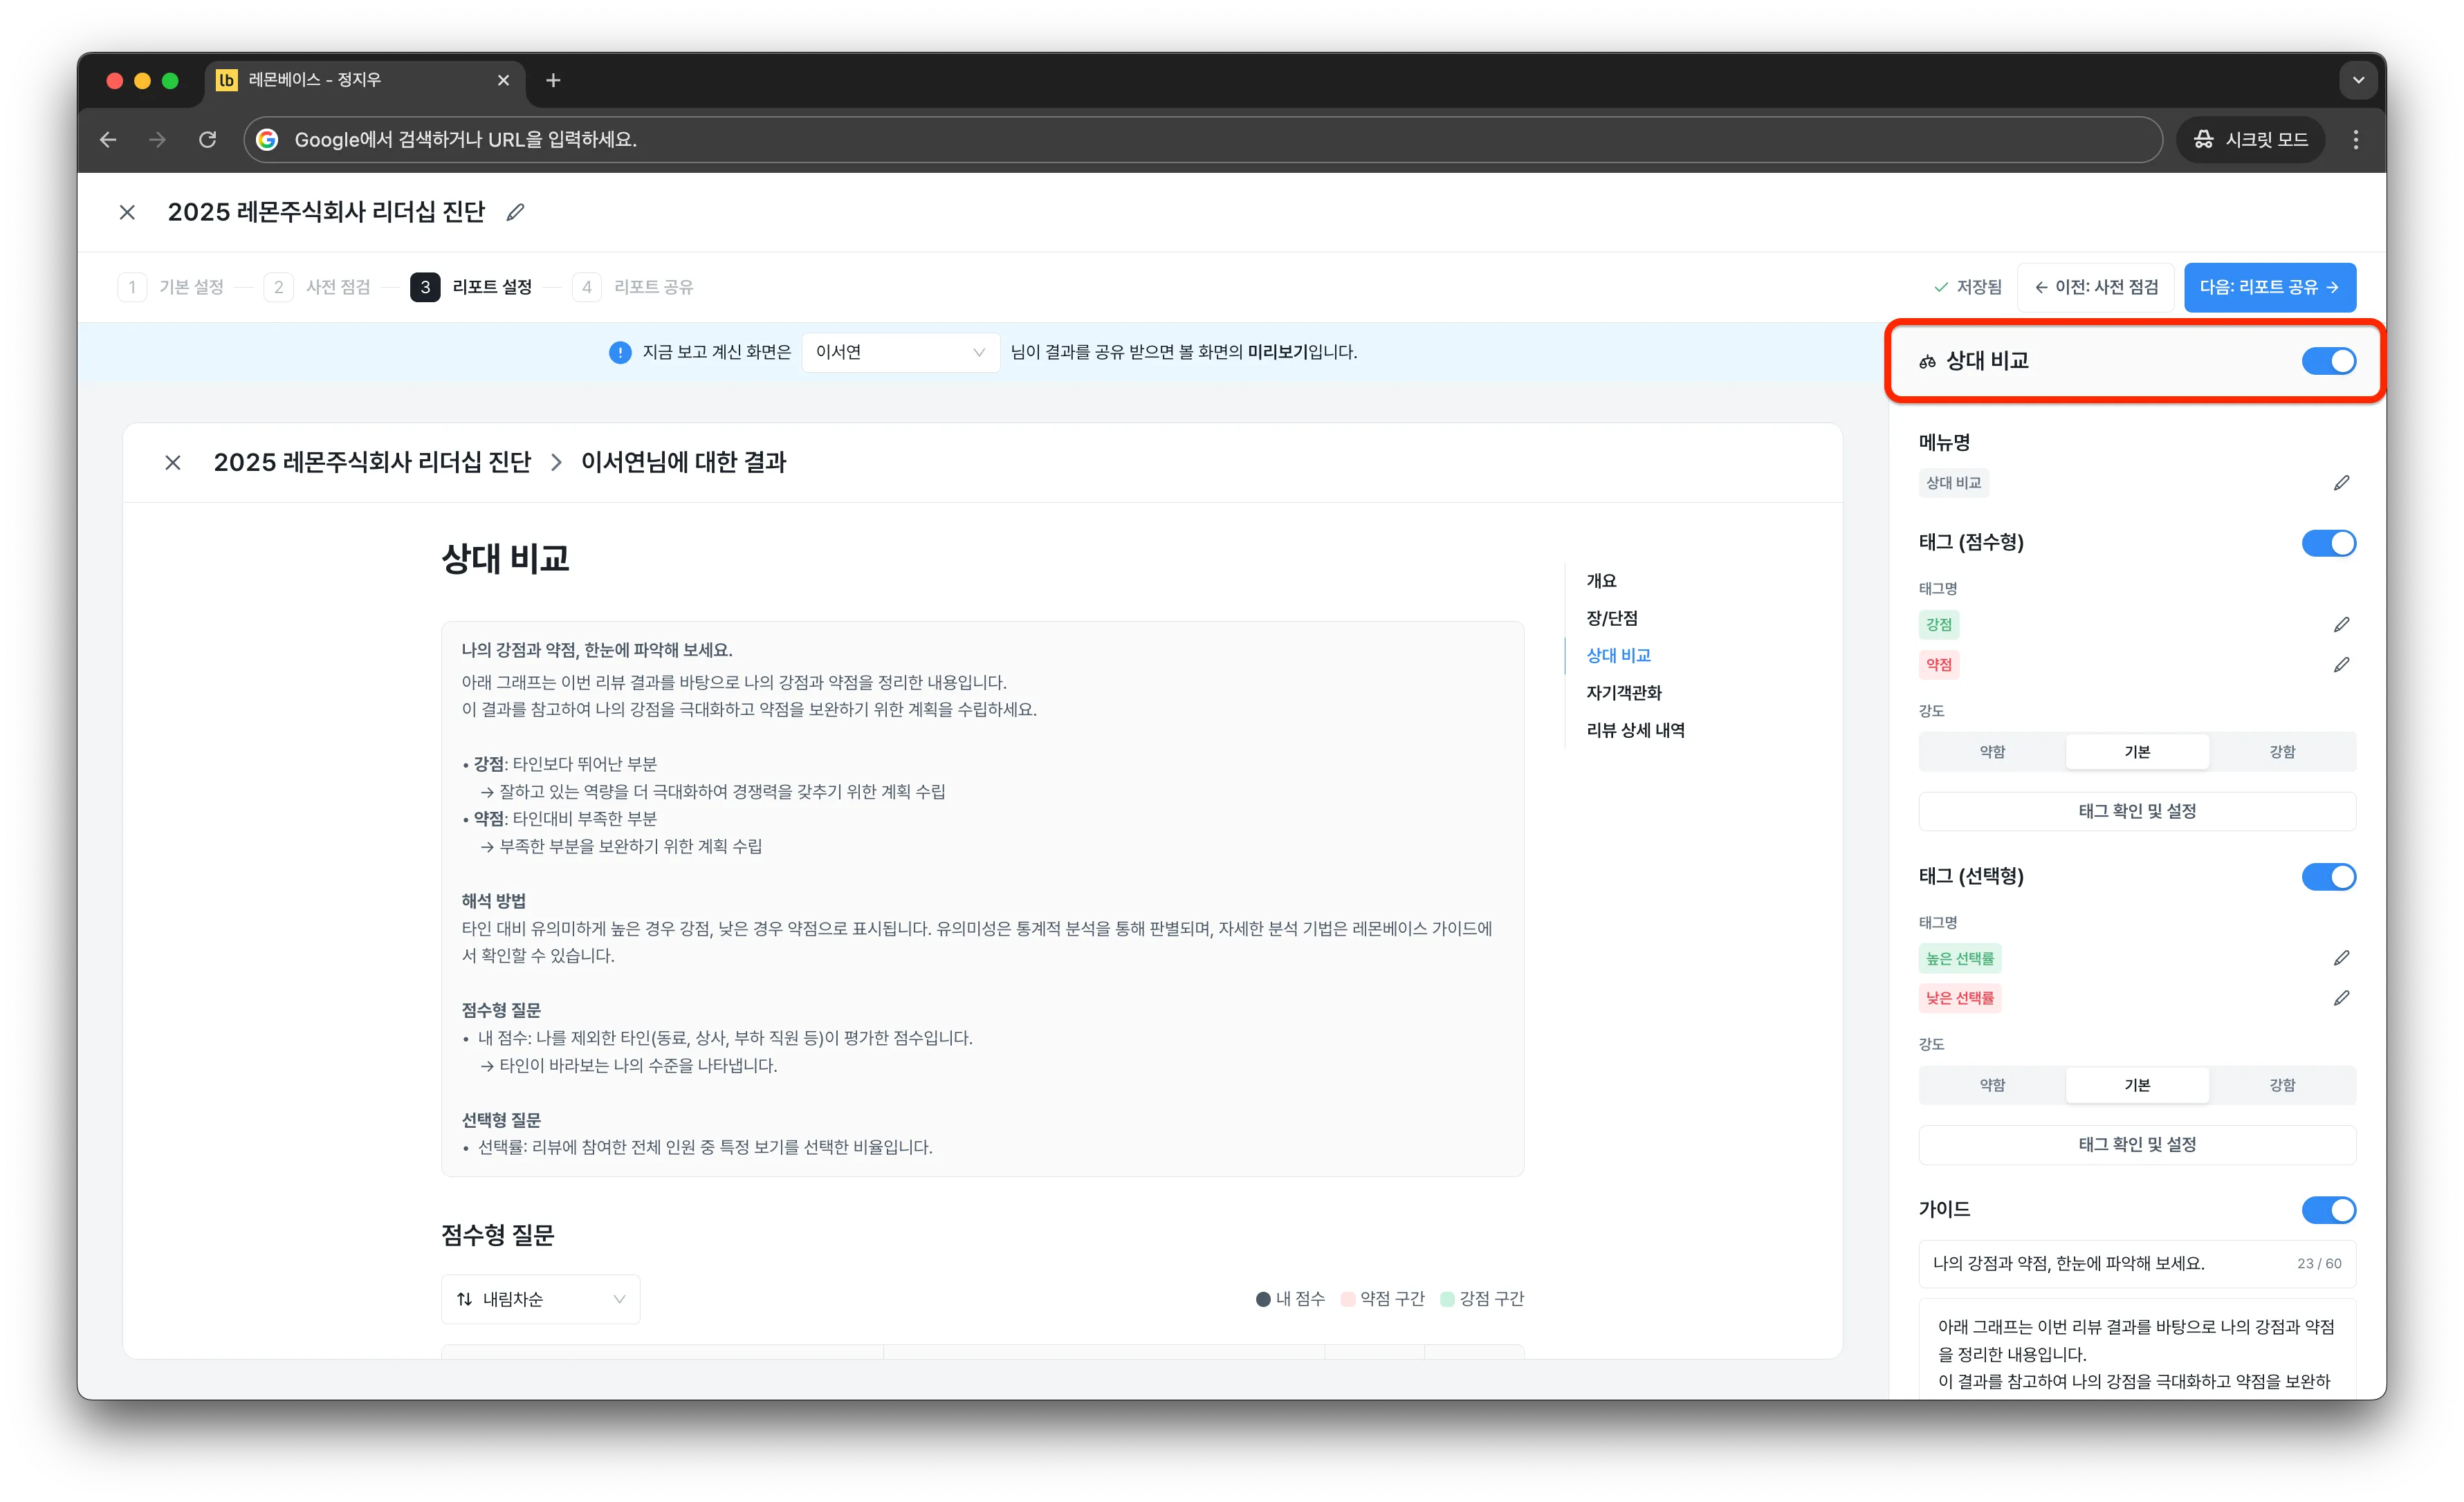
Task: Toggle the 태그 (점수형) switch
Action: [x=2328, y=543]
